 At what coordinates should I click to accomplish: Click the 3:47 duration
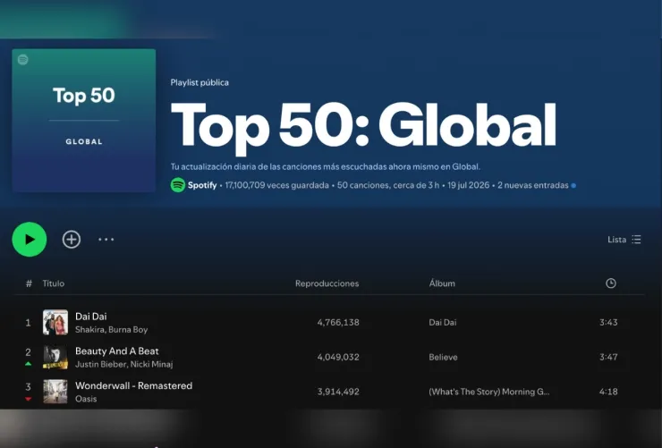click(x=608, y=357)
